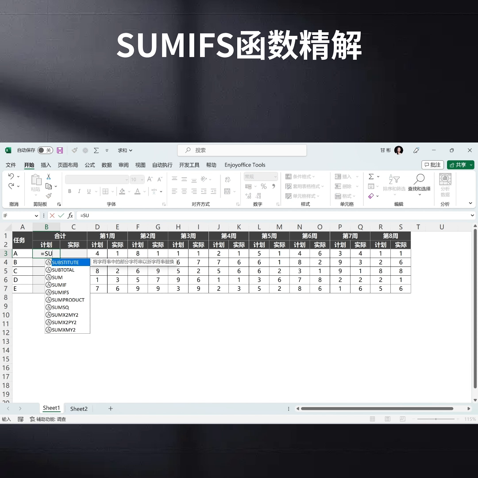Toggle the AutoSave switch

tap(45, 150)
